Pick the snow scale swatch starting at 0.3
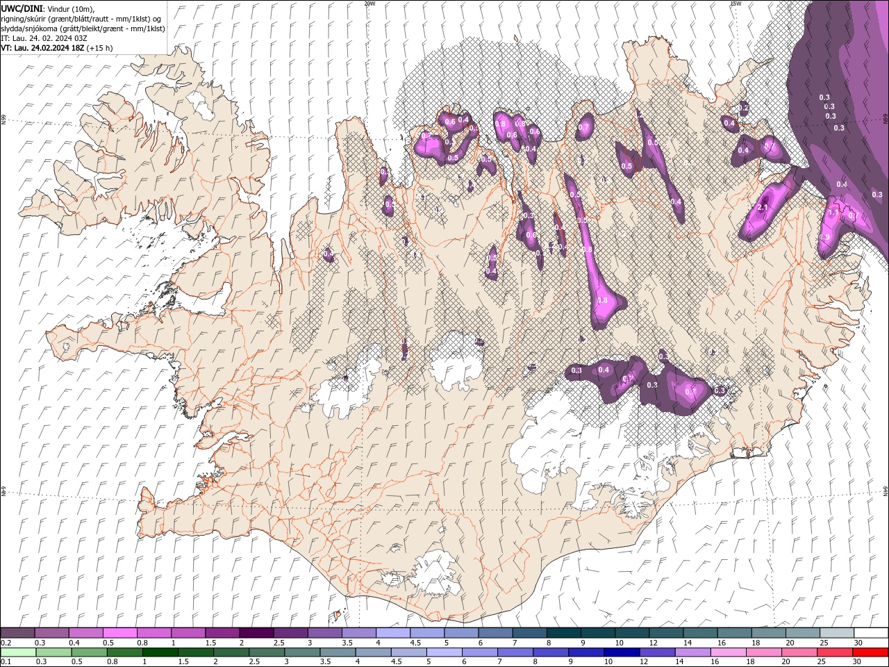The width and height of the screenshot is (889, 667). 52,633
